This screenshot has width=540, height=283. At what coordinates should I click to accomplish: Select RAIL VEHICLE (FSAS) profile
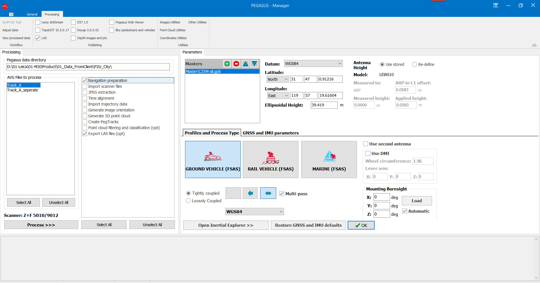[271, 160]
